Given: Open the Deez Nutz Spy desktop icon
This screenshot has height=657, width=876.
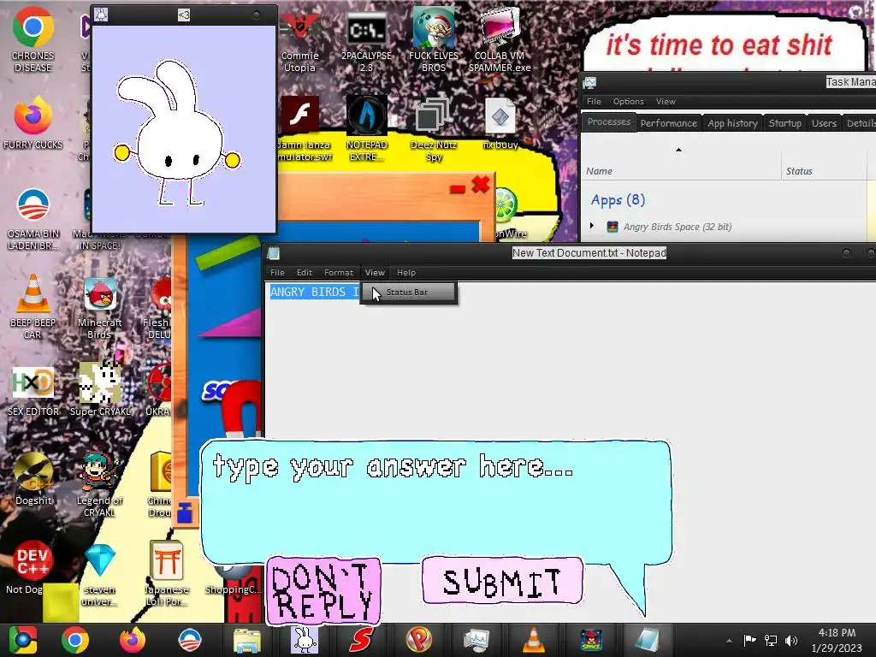Looking at the screenshot, I should [434, 130].
